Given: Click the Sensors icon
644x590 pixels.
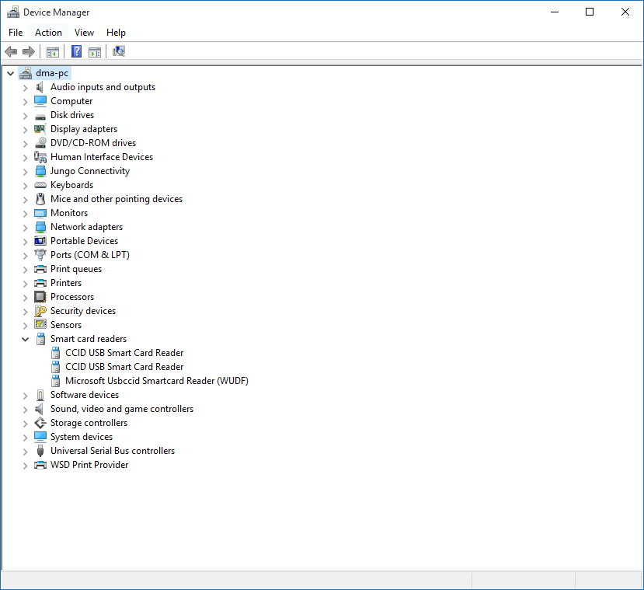Looking at the screenshot, I should (40, 325).
